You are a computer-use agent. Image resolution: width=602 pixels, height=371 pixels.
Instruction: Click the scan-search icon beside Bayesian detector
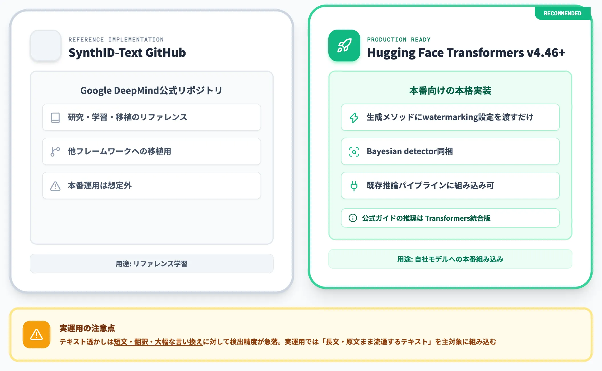pos(354,152)
